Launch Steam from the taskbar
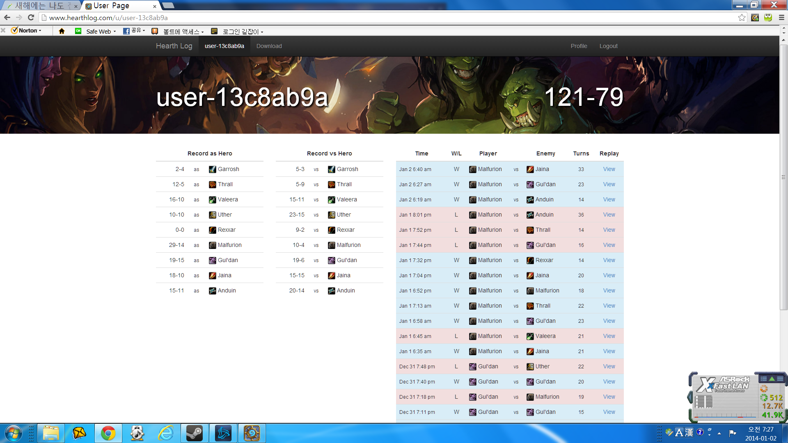 click(194, 433)
